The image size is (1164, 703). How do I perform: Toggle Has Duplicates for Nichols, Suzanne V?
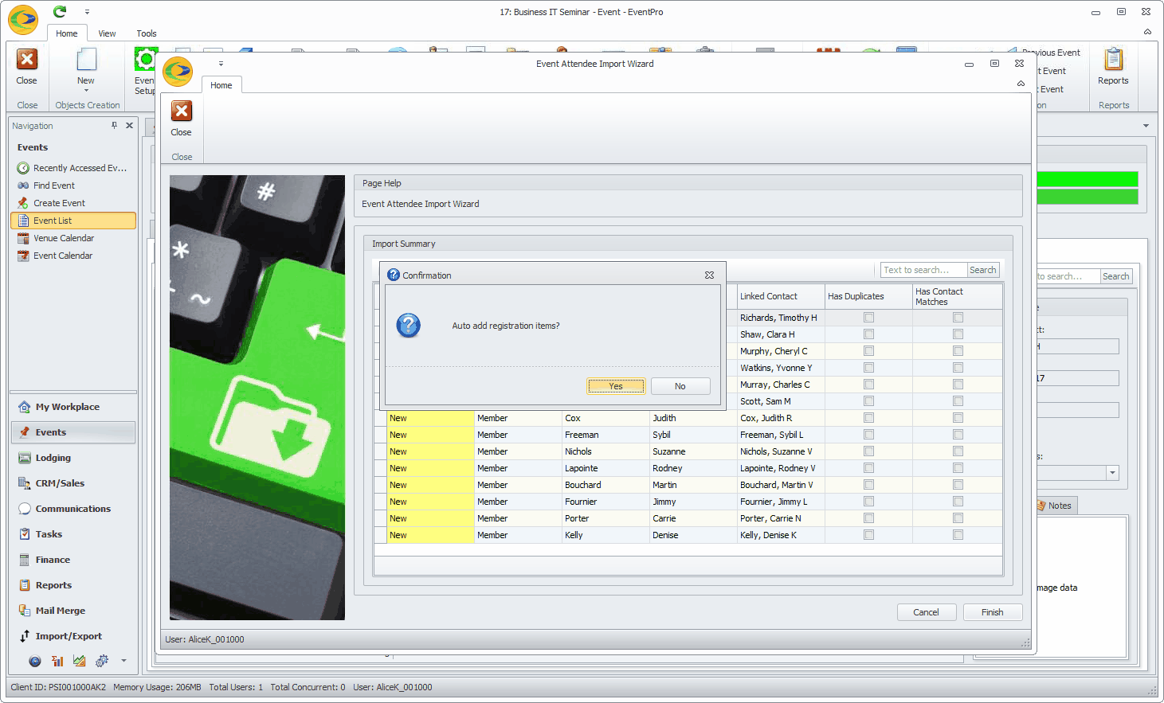click(x=869, y=451)
